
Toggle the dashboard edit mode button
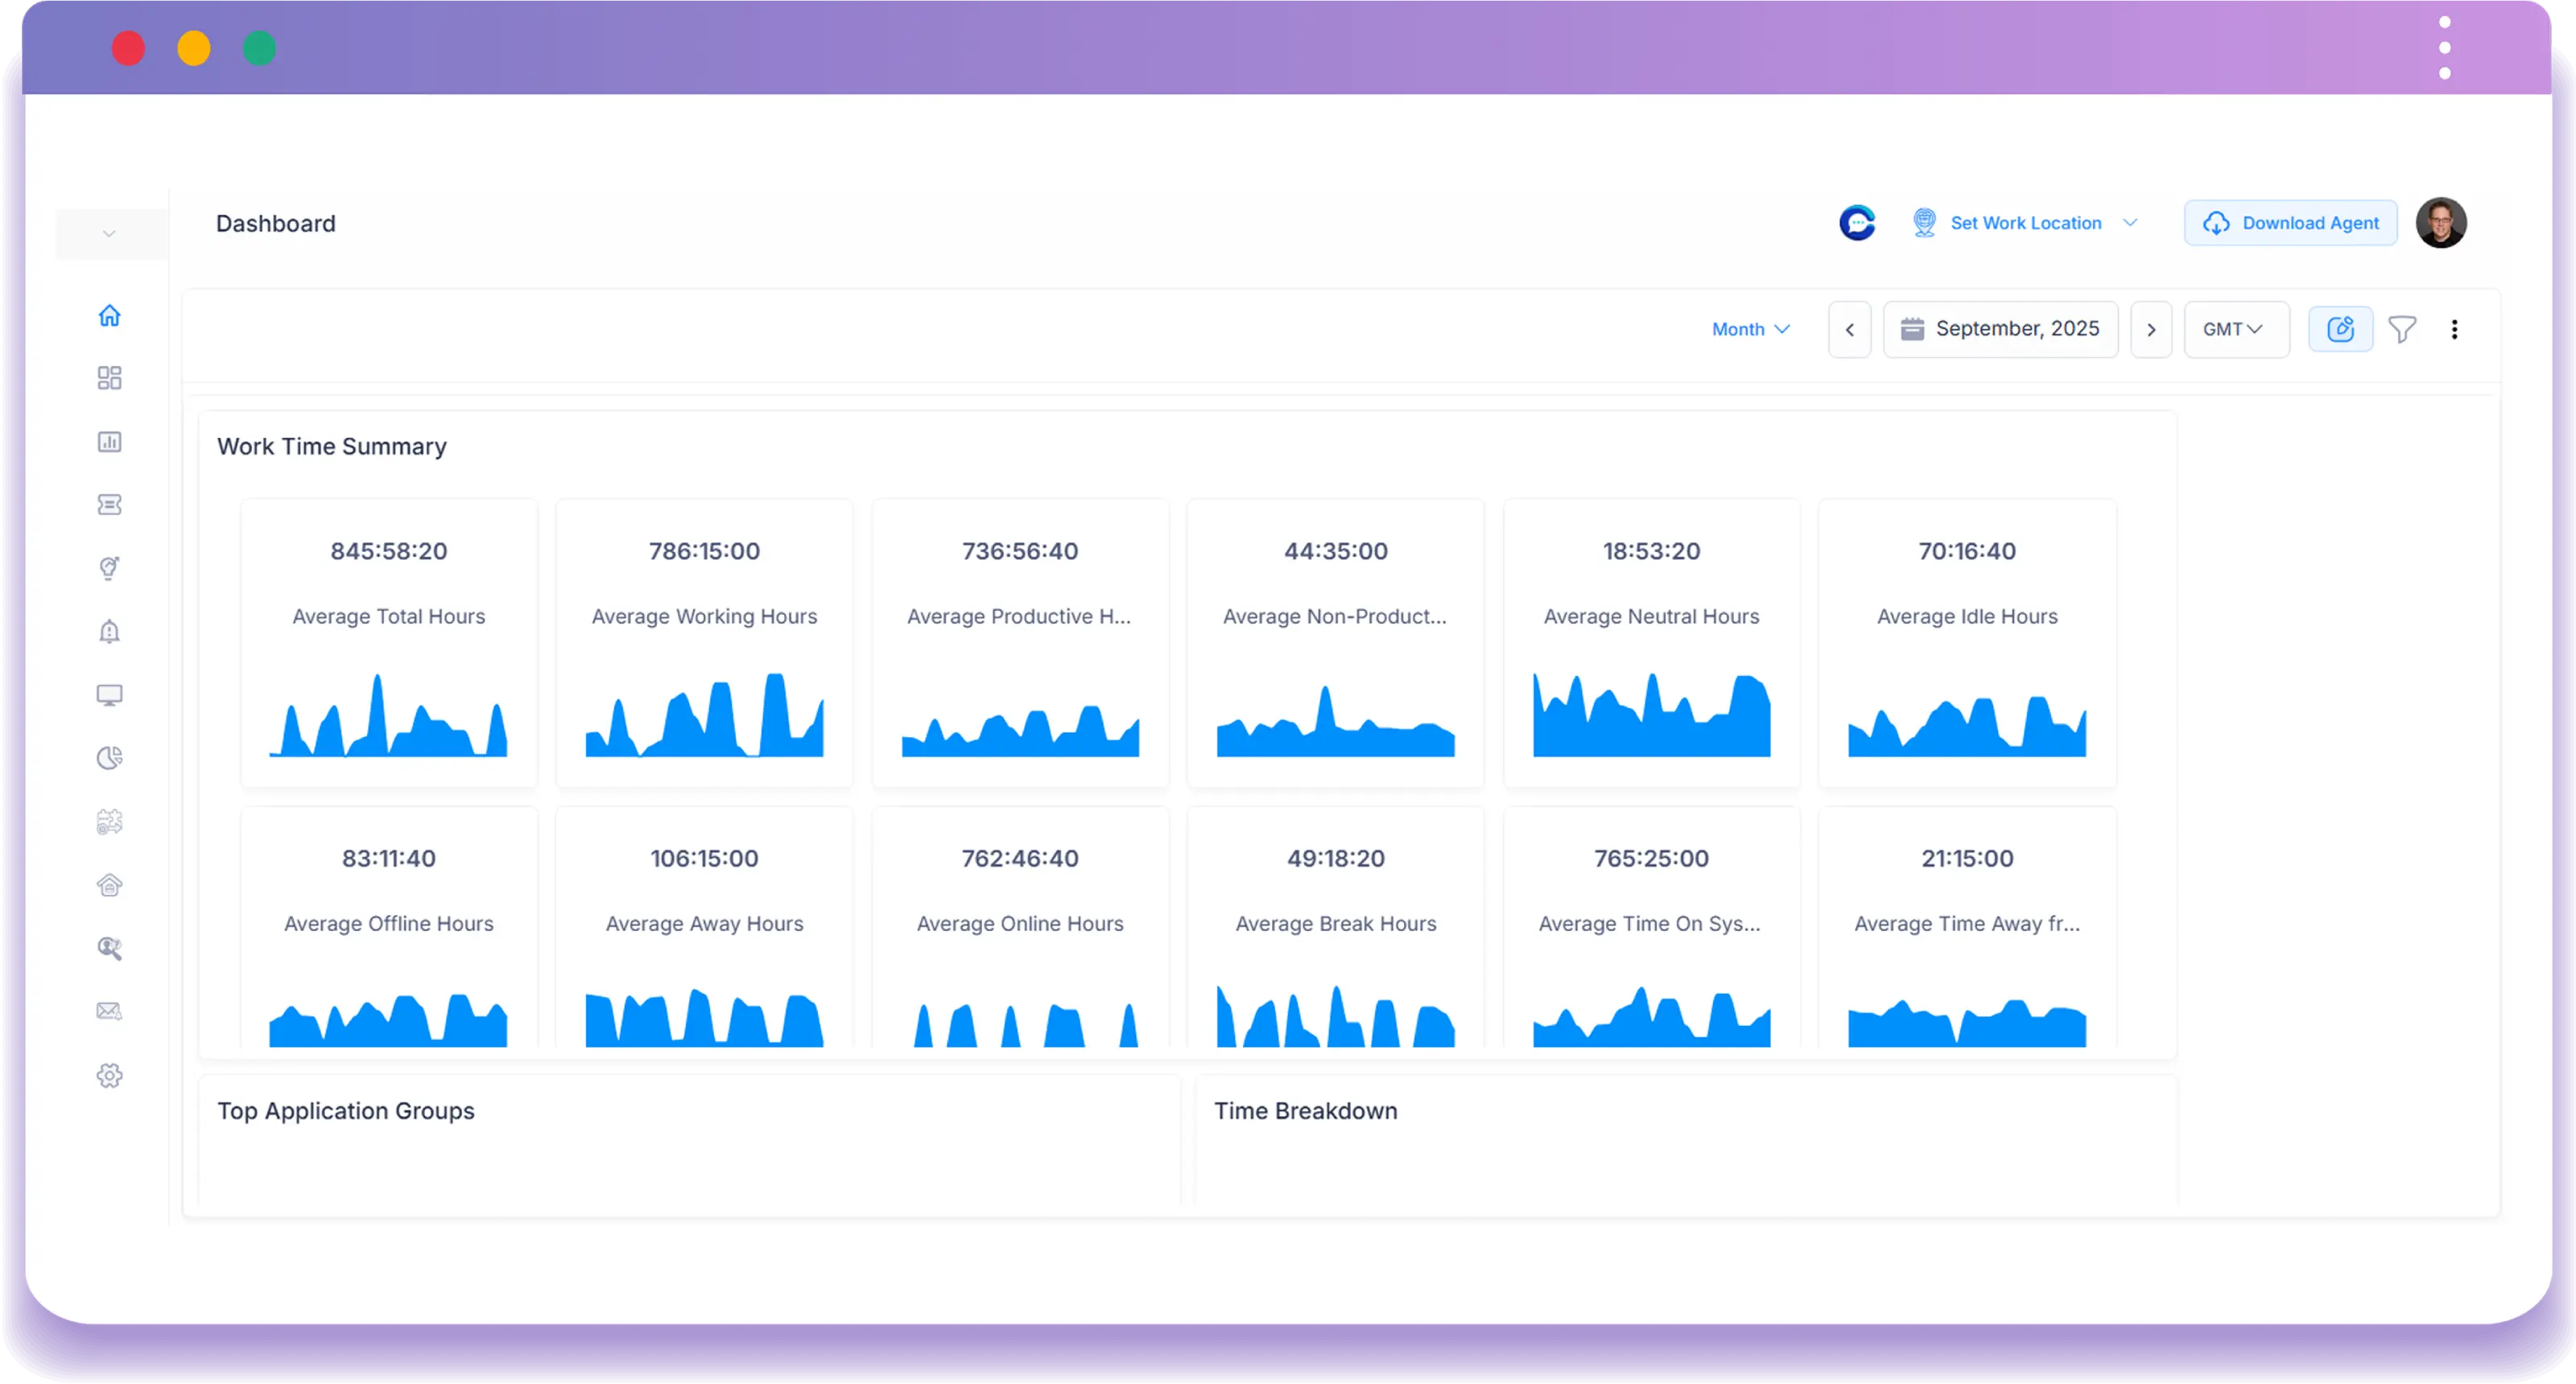[x=2340, y=329]
